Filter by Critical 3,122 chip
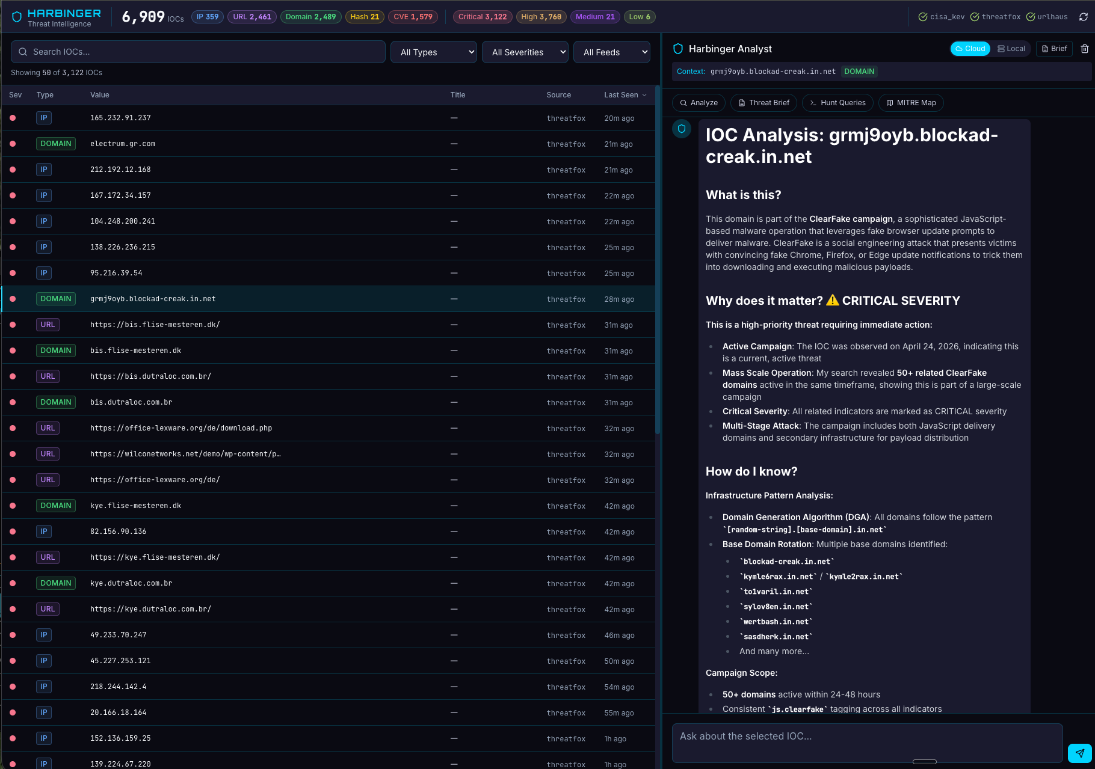The height and width of the screenshot is (769, 1095). [x=483, y=17]
